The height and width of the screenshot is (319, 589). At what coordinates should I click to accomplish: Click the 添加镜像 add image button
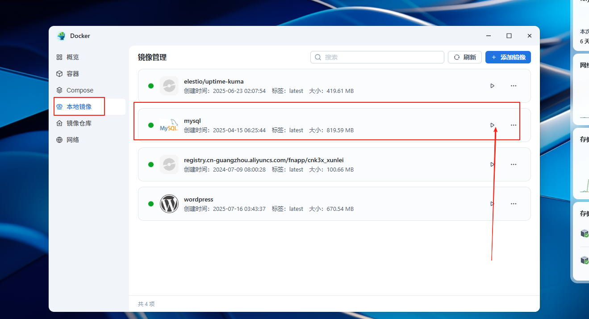(508, 57)
